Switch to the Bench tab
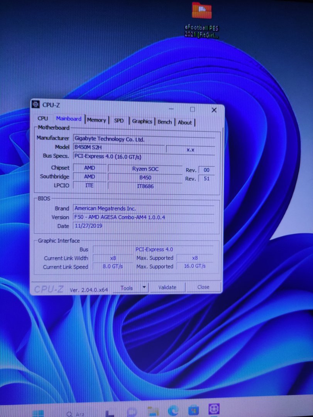This screenshot has width=313, height=417. (x=165, y=122)
